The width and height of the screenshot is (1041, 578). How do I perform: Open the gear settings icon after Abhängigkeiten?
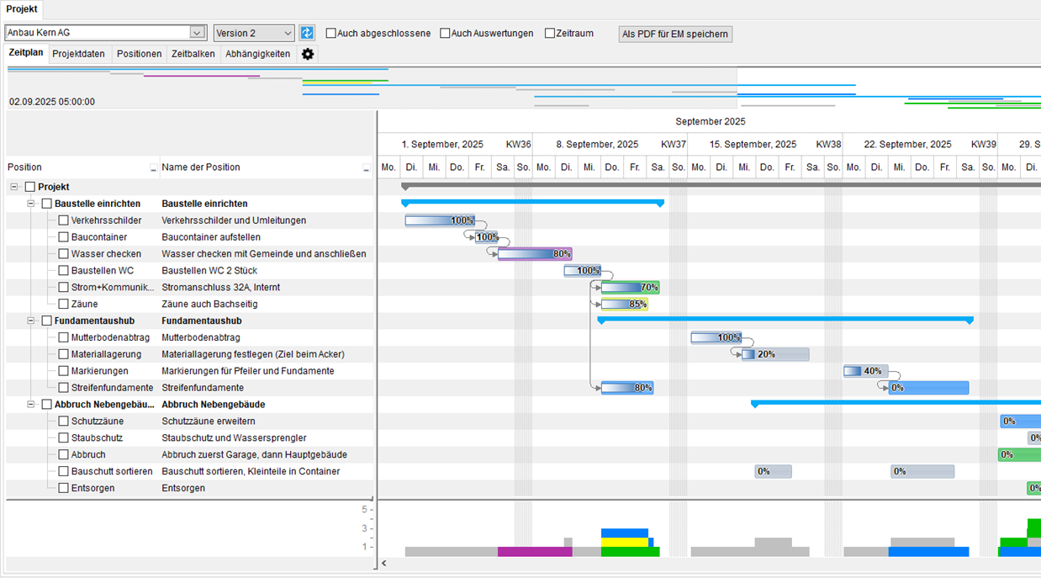pos(308,54)
